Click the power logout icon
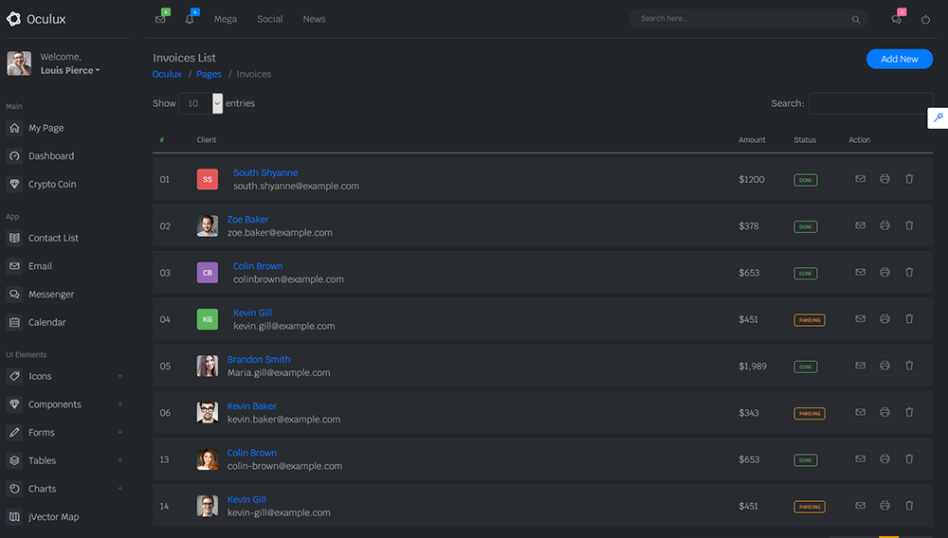The height and width of the screenshot is (538, 948). 925,19
